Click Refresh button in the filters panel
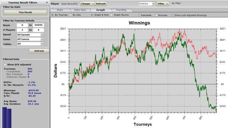 pos(39,51)
